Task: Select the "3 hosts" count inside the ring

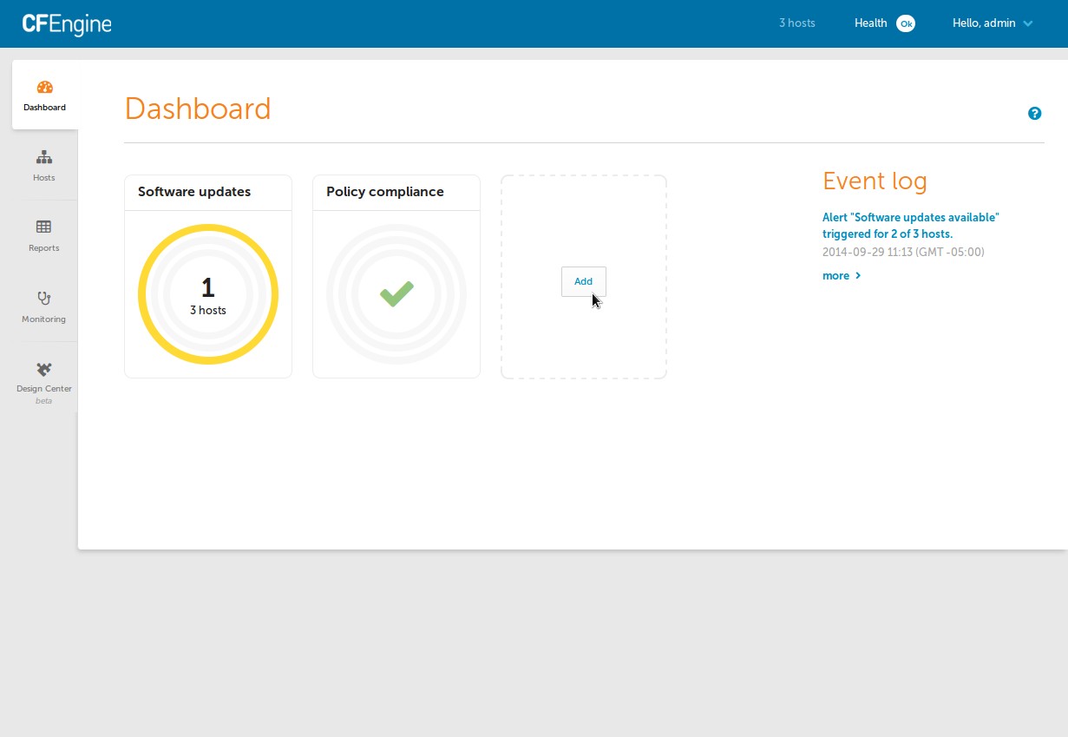Action: [208, 309]
